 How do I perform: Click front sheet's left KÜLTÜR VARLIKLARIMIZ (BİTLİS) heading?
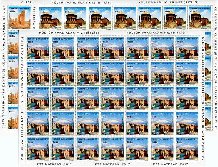[69, 33]
